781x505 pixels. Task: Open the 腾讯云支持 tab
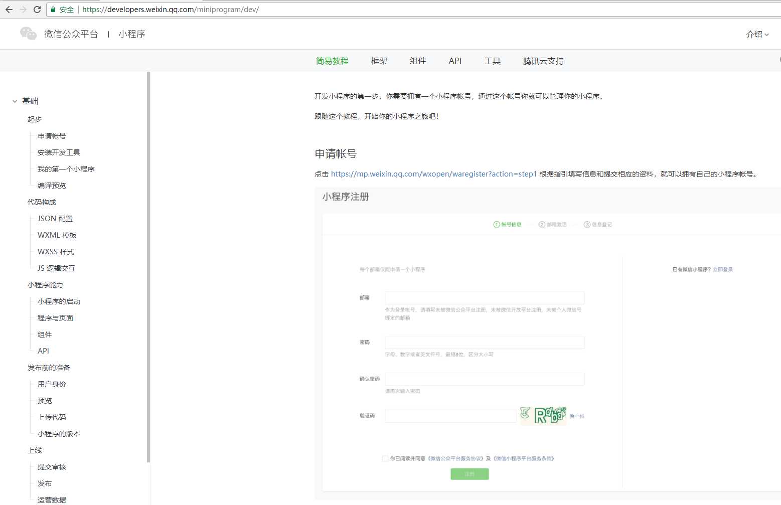(x=543, y=61)
